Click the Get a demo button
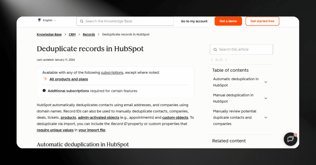 click(x=228, y=21)
